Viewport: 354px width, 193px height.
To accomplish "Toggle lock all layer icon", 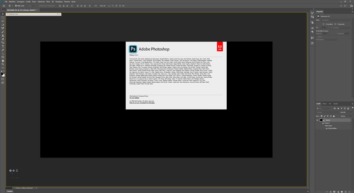I will tap(334, 116).
